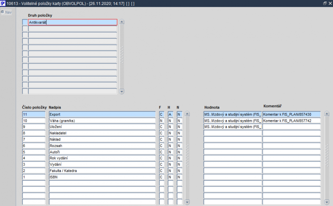Close the window with the X icon
Screen dimensions: 333x206
(x=330, y=3)
